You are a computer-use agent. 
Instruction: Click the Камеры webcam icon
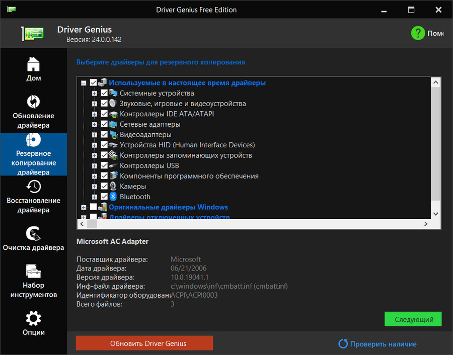(113, 186)
